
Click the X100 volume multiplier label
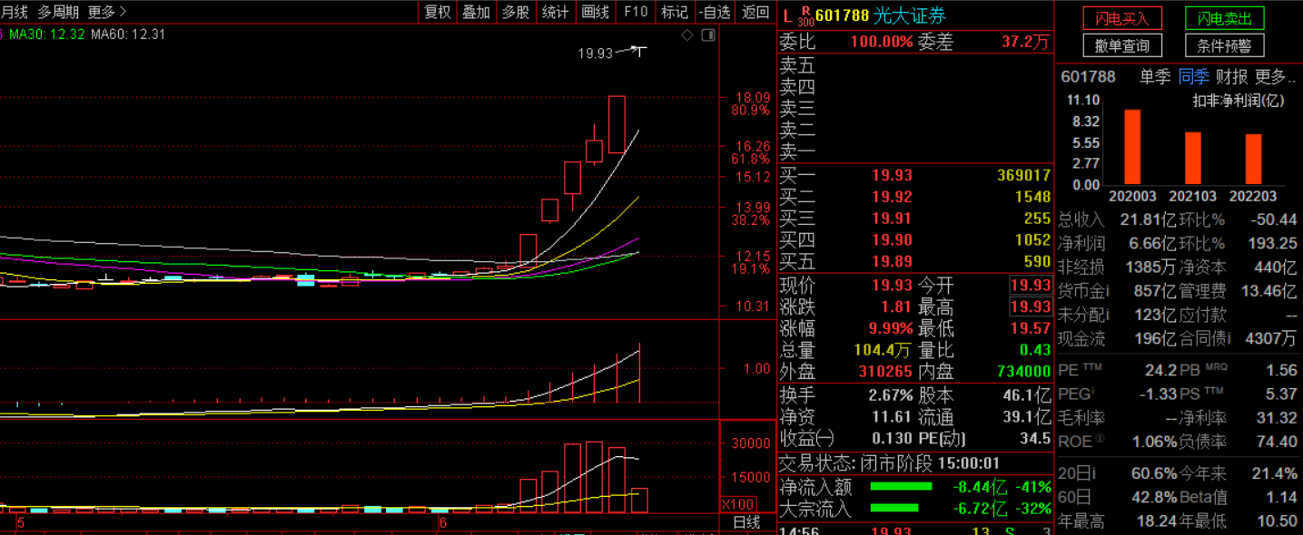pyautogui.click(x=737, y=503)
